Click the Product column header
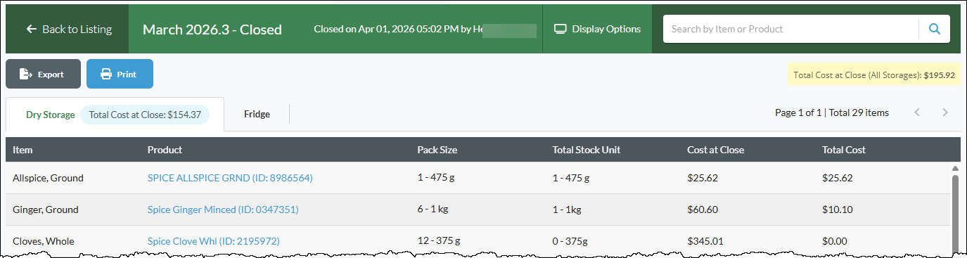This screenshot has width=967, height=258. pyautogui.click(x=165, y=150)
